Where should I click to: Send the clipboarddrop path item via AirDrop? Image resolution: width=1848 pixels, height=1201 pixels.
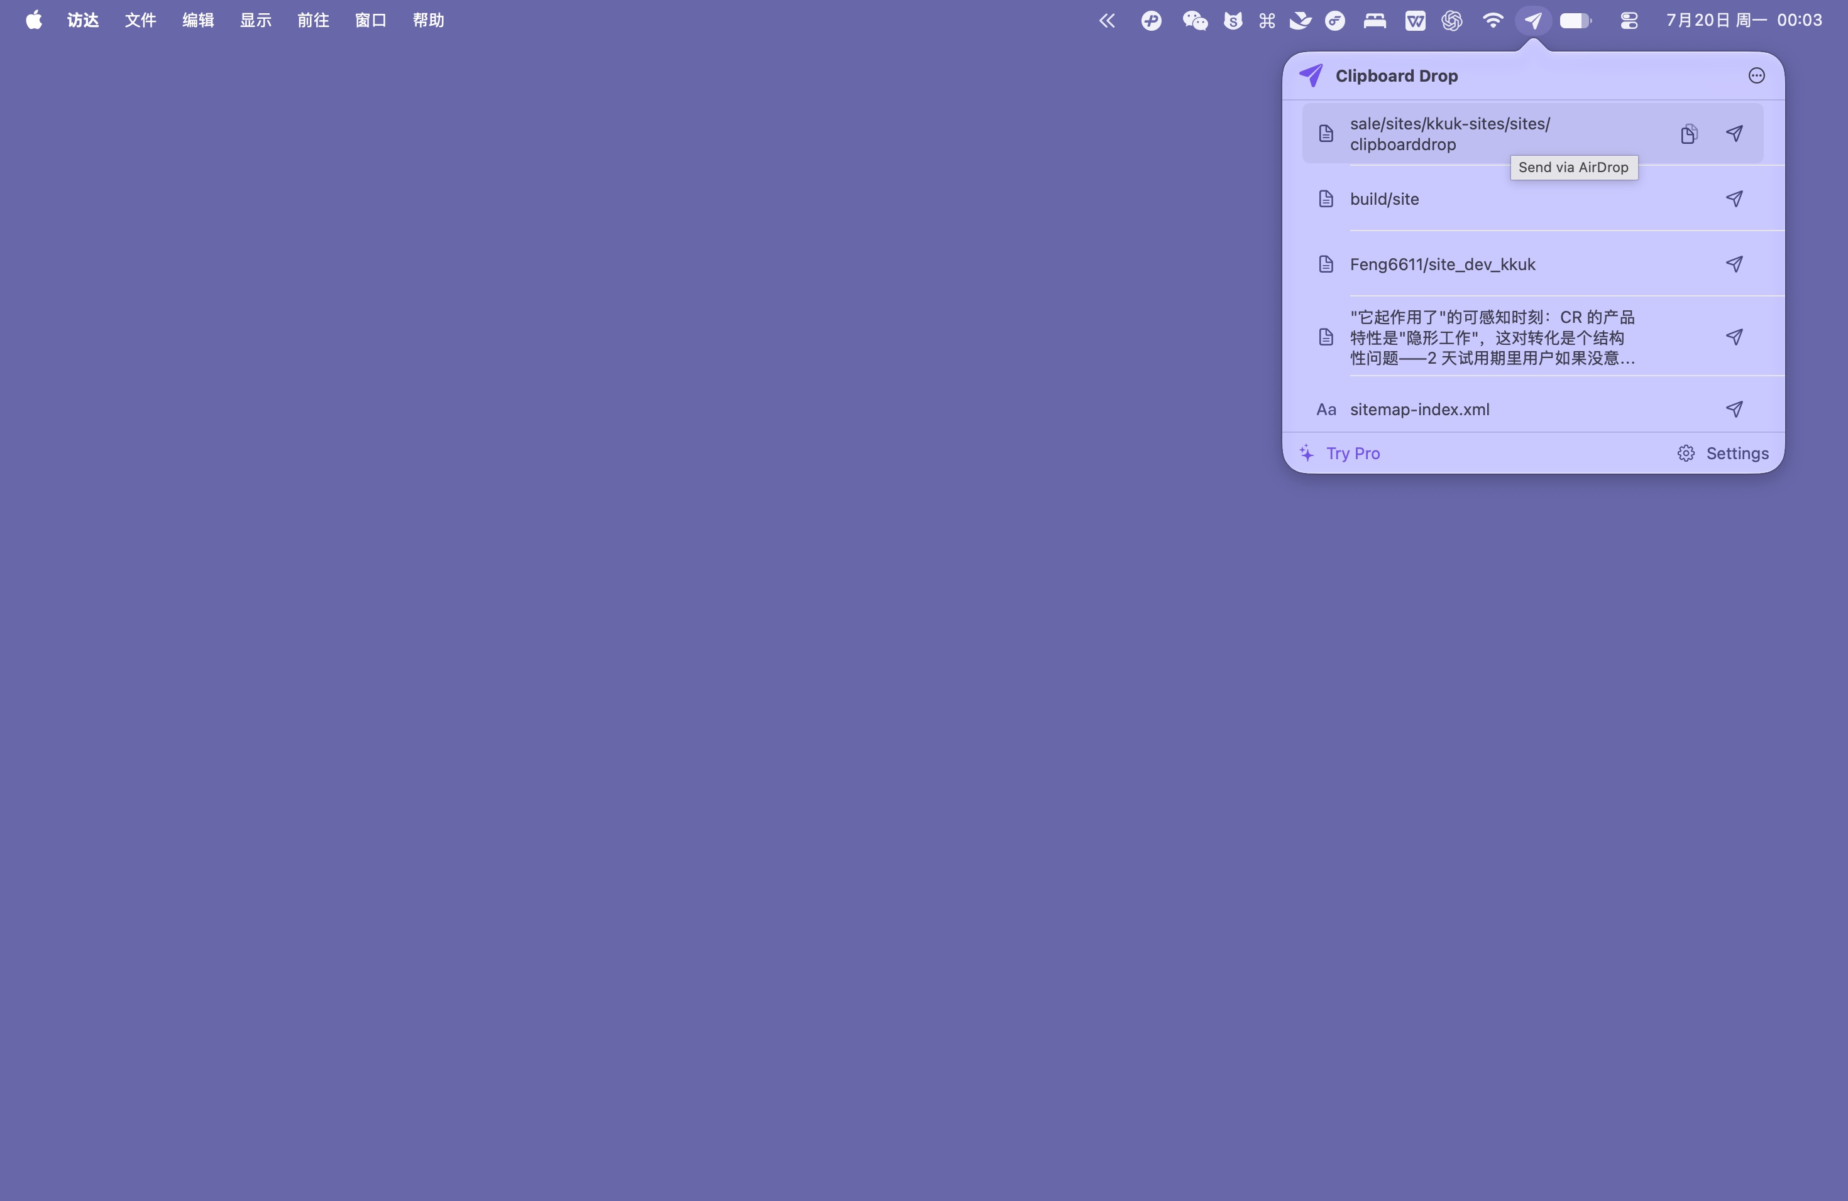coord(1734,133)
